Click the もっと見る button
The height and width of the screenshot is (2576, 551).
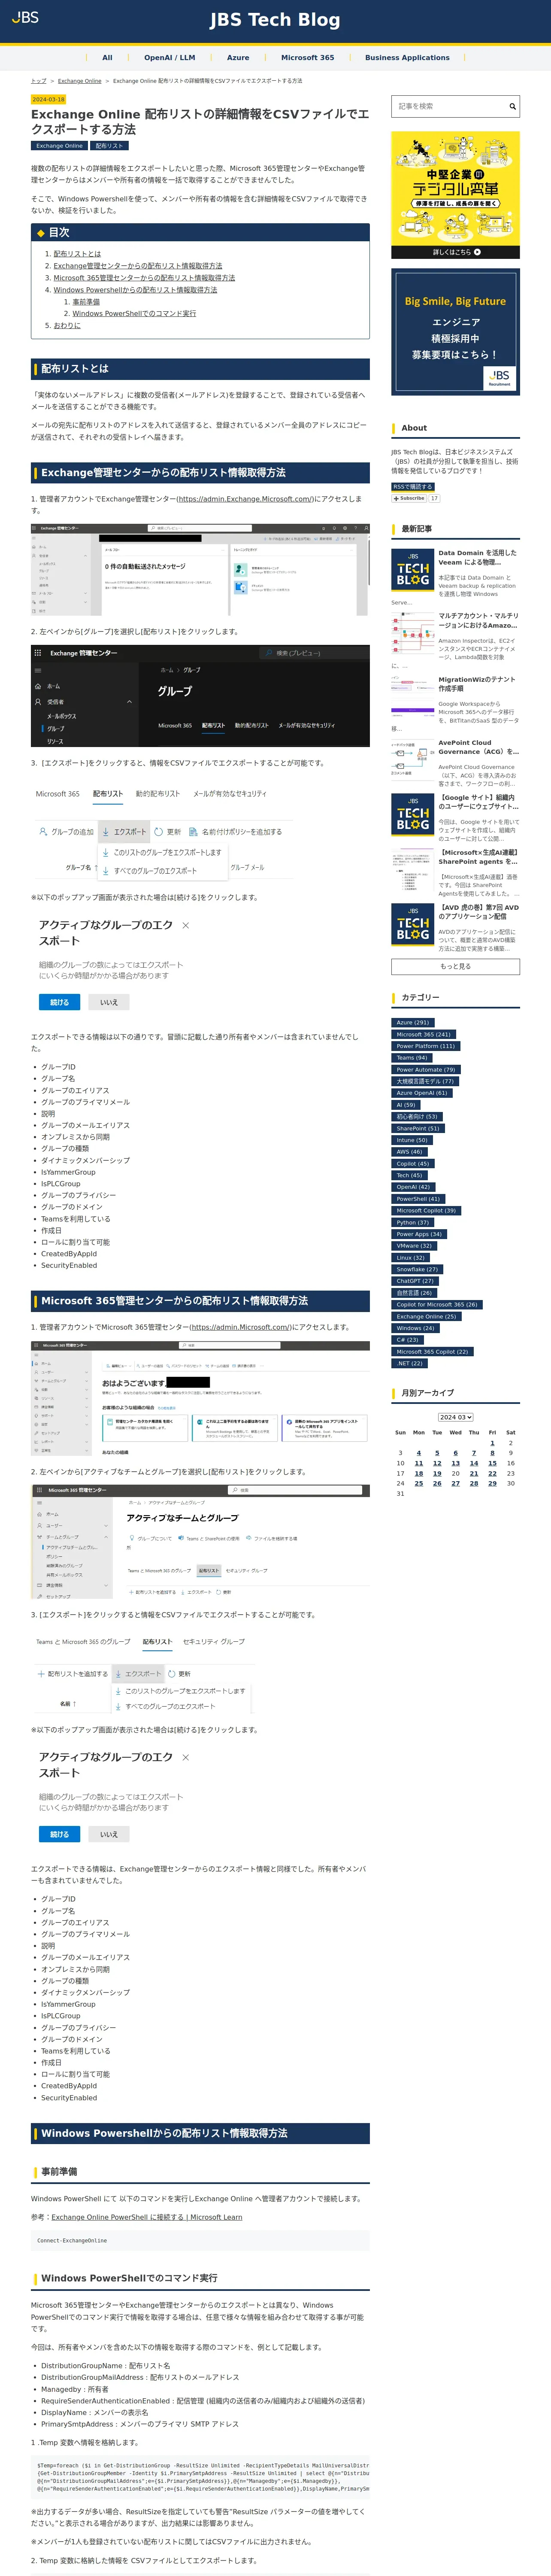coord(455,966)
